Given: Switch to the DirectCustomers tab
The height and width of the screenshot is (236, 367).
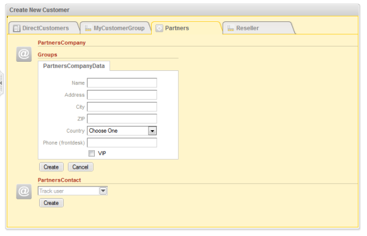Looking at the screenshot, I should pyautogui.click(x=44, y=28).
